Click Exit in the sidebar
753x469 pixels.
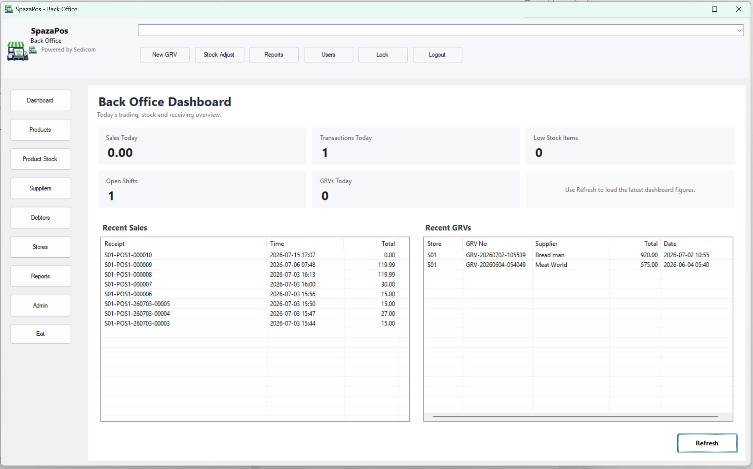[40, 334]
